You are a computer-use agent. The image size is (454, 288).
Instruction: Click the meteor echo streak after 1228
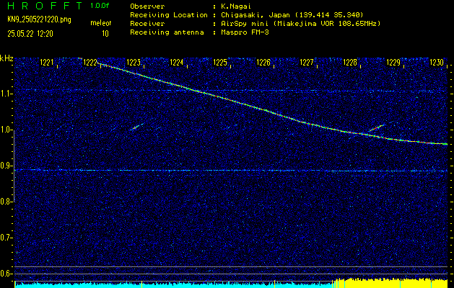(376, 128)
